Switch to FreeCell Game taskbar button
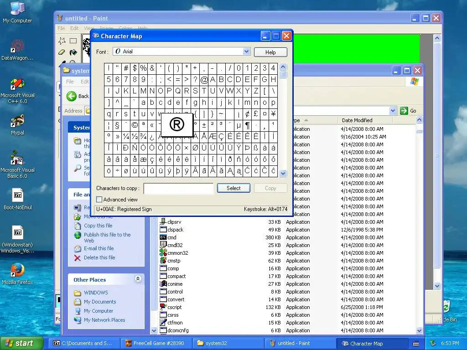The height and width of the screenshot is (350, 467). [156, 343]
